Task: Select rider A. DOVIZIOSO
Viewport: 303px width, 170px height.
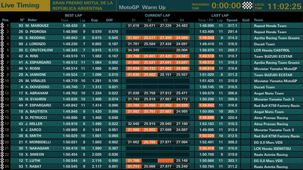Action: (x=37, y=87)
